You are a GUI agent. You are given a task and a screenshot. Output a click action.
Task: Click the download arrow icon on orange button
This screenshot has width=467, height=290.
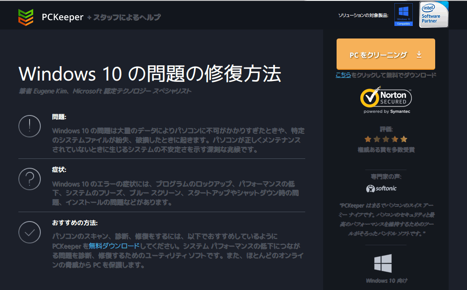click(419, 55)
